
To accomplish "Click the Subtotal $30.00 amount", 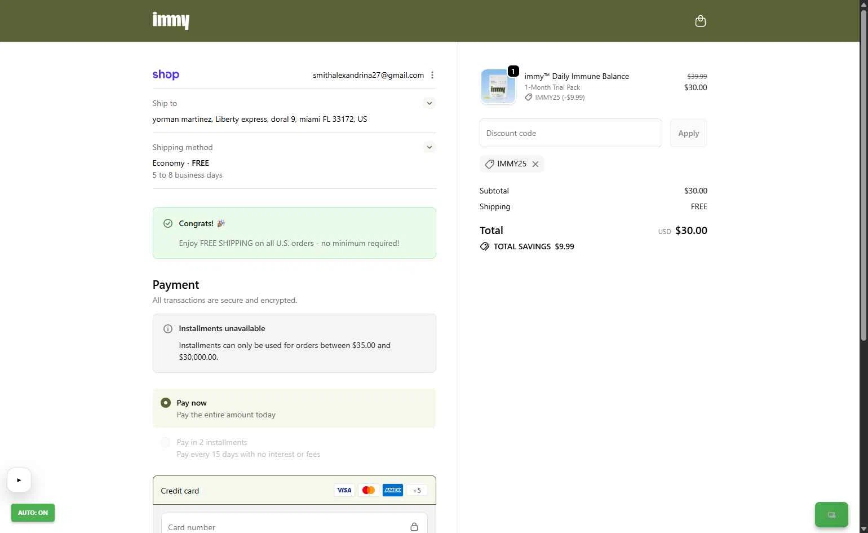I will click(696, 191).
